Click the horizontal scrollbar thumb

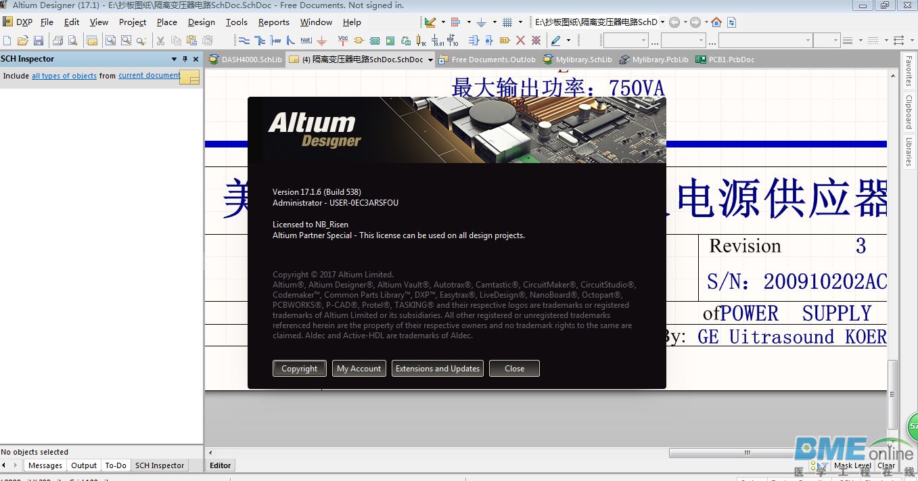(x=748, y=453)
